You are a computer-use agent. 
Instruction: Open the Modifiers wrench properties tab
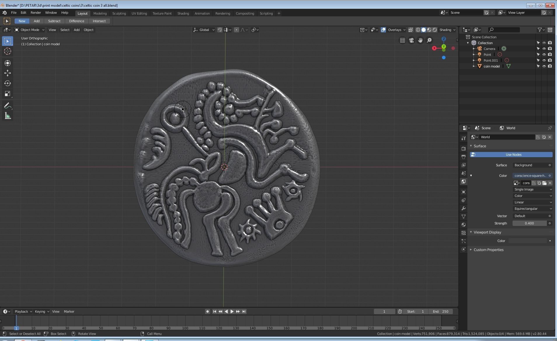click(464, 208)
